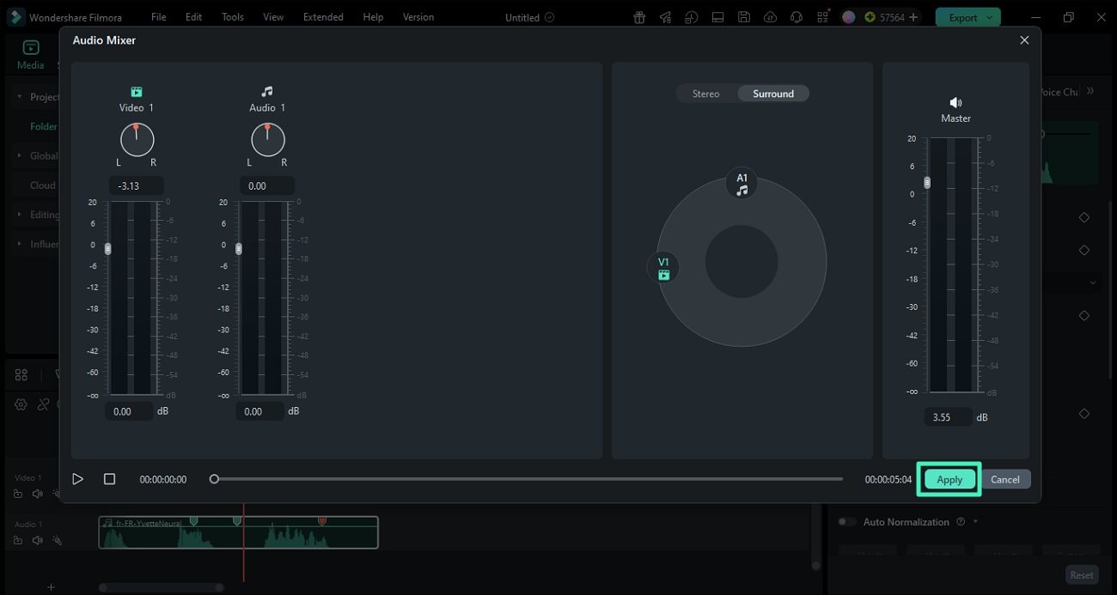Screen dimensions: 1117x595
Task: Open the Auto Normalization dropdown arrow
Action: [975, 522]
